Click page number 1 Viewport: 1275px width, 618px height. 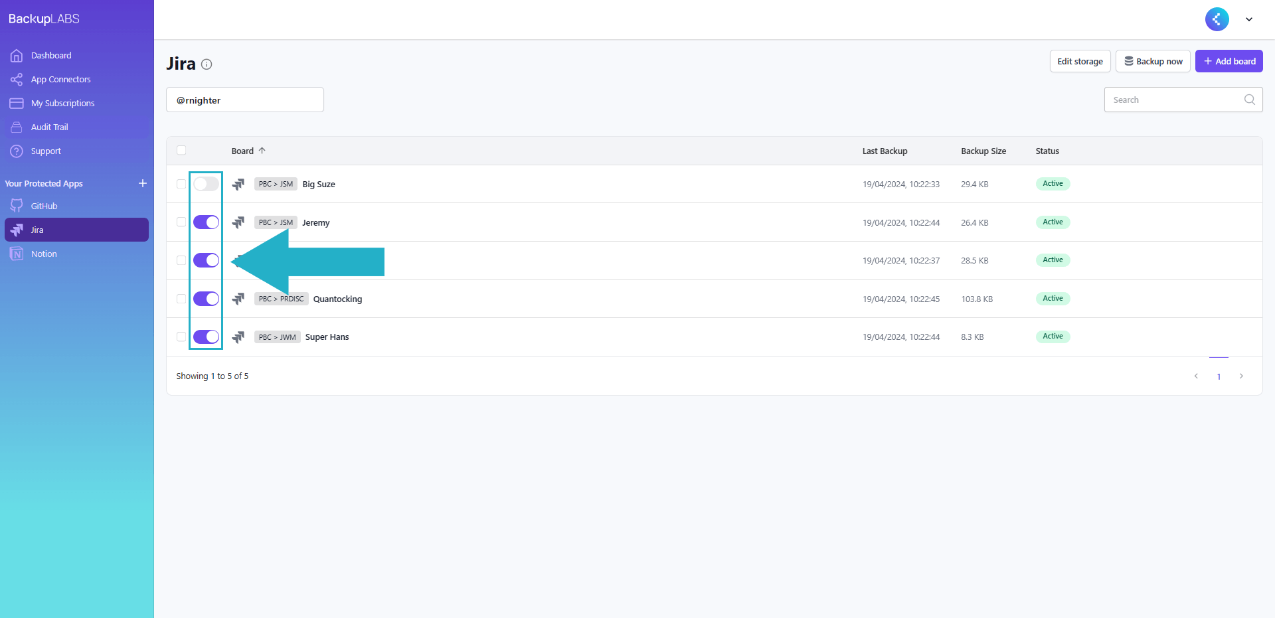[x=1219, y=376]
